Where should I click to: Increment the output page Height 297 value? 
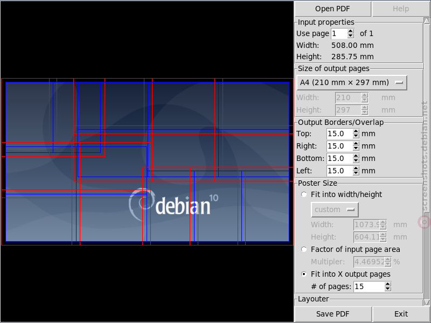click(x=365, y=107)
